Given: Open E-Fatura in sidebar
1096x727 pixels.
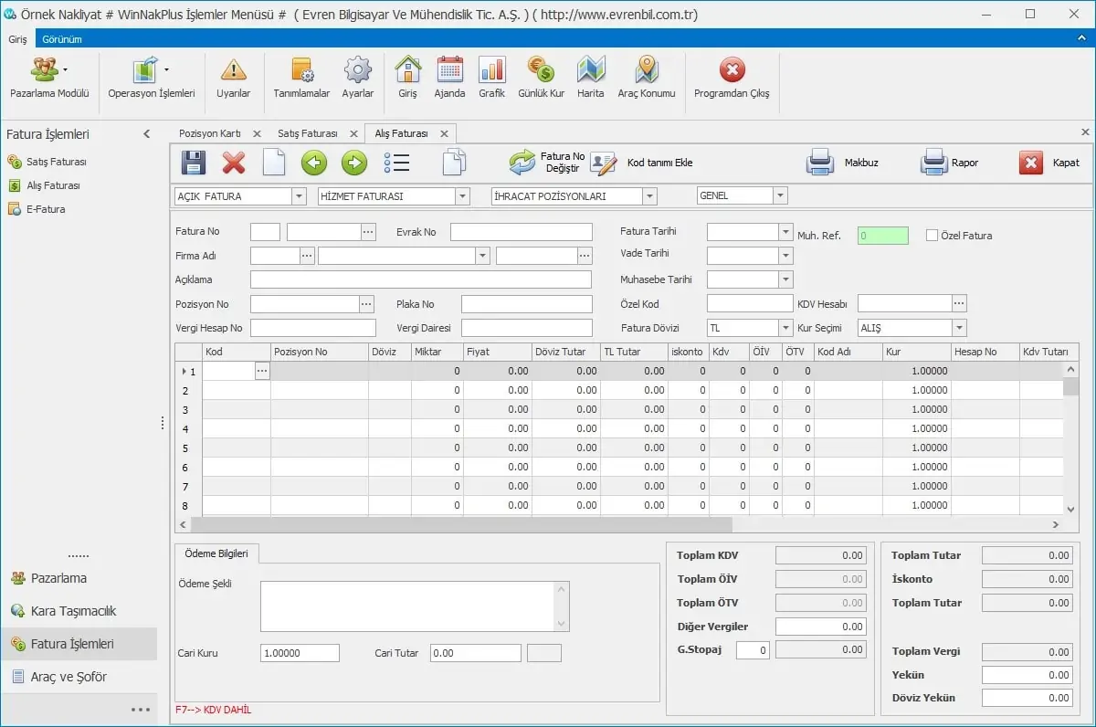Looking at the screenshot, I should tap(37, 209).
